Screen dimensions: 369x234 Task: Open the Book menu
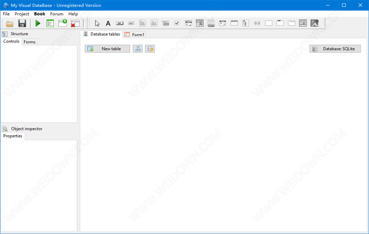click(x=40, y=14)
